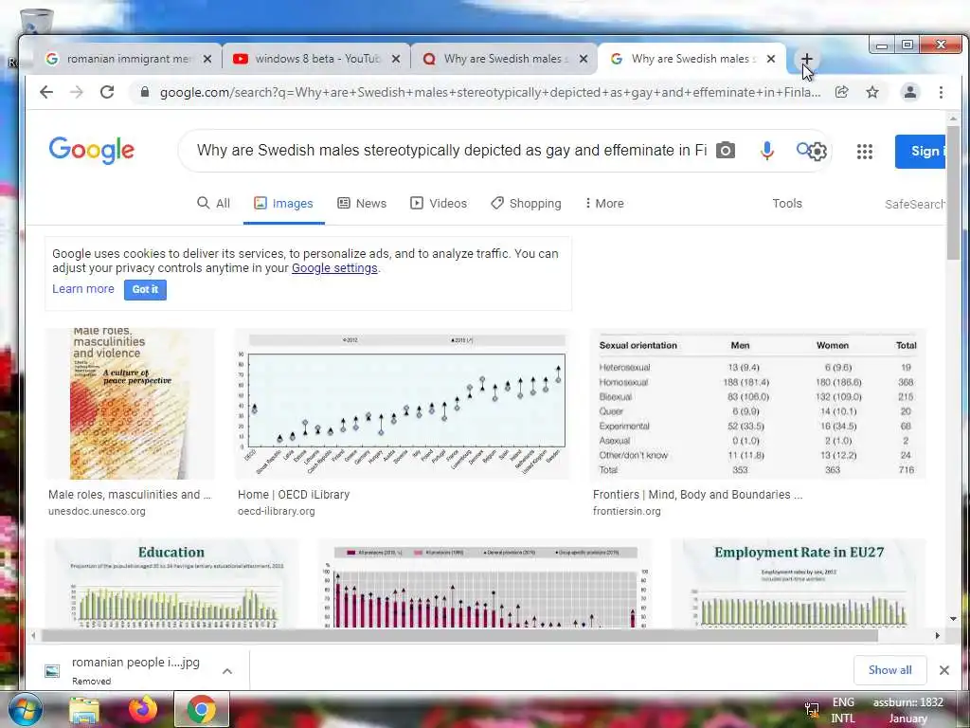Open File Explorer from the taskbar
970x728 pixels.
point(84,711)
